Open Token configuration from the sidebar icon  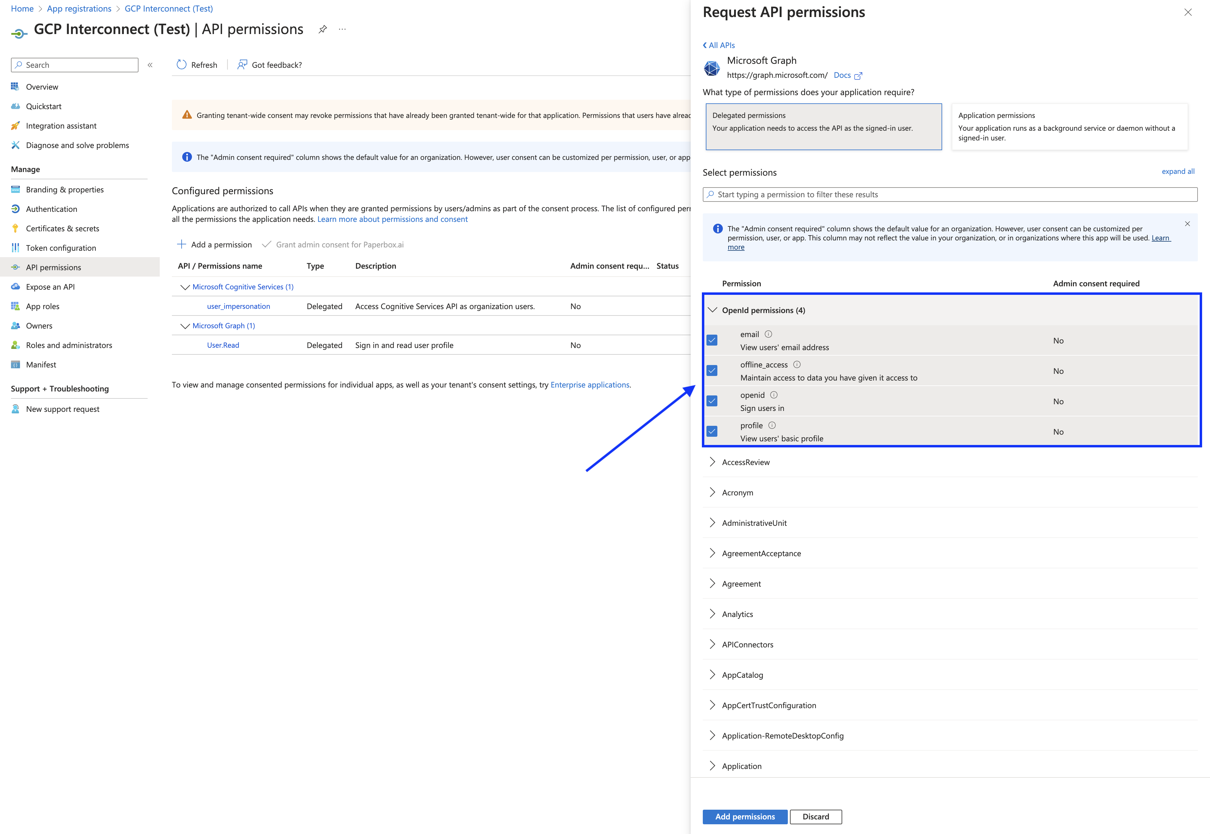pyautogui.click(x=16, y=247)
